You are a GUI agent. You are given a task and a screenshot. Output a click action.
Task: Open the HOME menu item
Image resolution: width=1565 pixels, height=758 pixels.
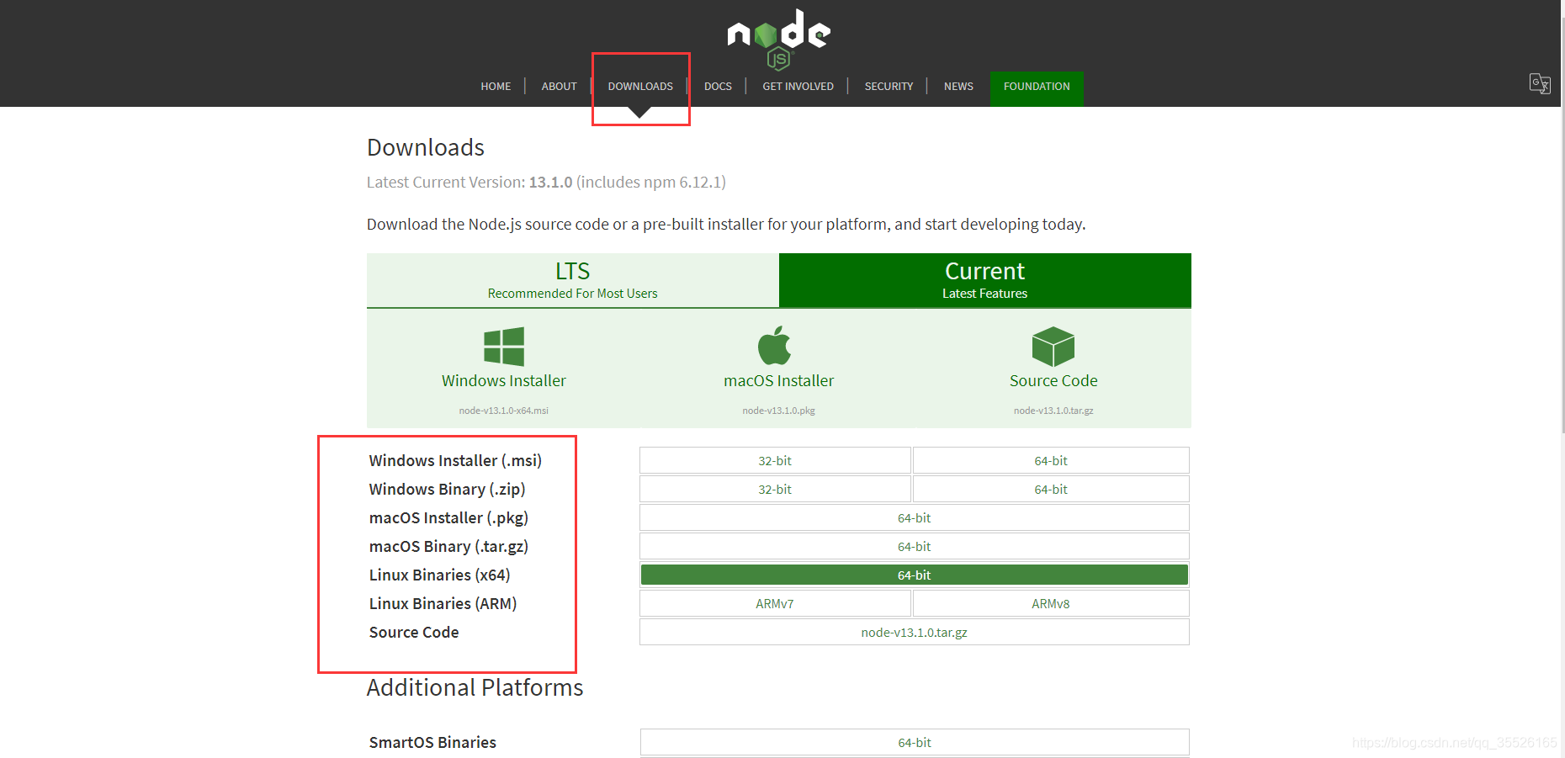pos(496,86)
